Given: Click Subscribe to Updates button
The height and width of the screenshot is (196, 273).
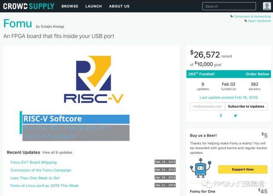Looking at the screenshot, I should click(x=246, y=106).
